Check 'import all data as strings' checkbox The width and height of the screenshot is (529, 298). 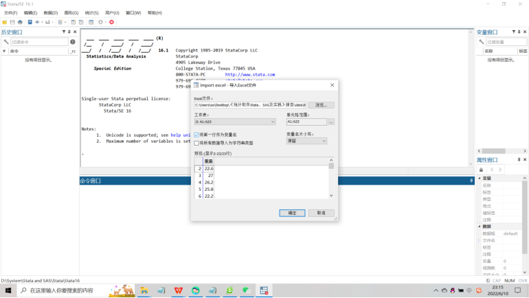point(196,143)
